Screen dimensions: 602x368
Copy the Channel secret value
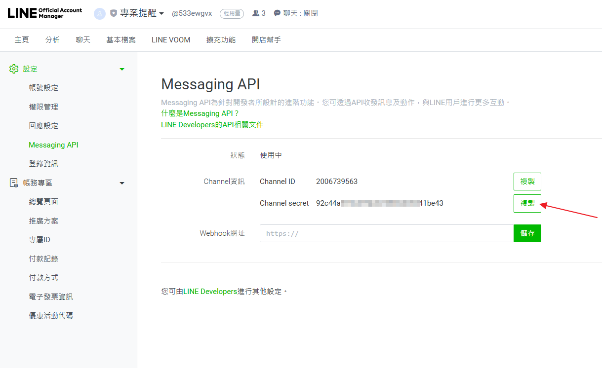(x=527, y=203)
